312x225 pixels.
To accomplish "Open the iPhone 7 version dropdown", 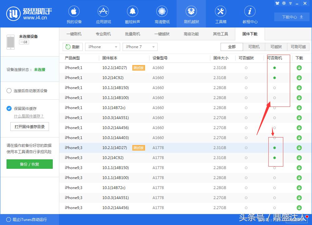I will click(x=140, y=47).
